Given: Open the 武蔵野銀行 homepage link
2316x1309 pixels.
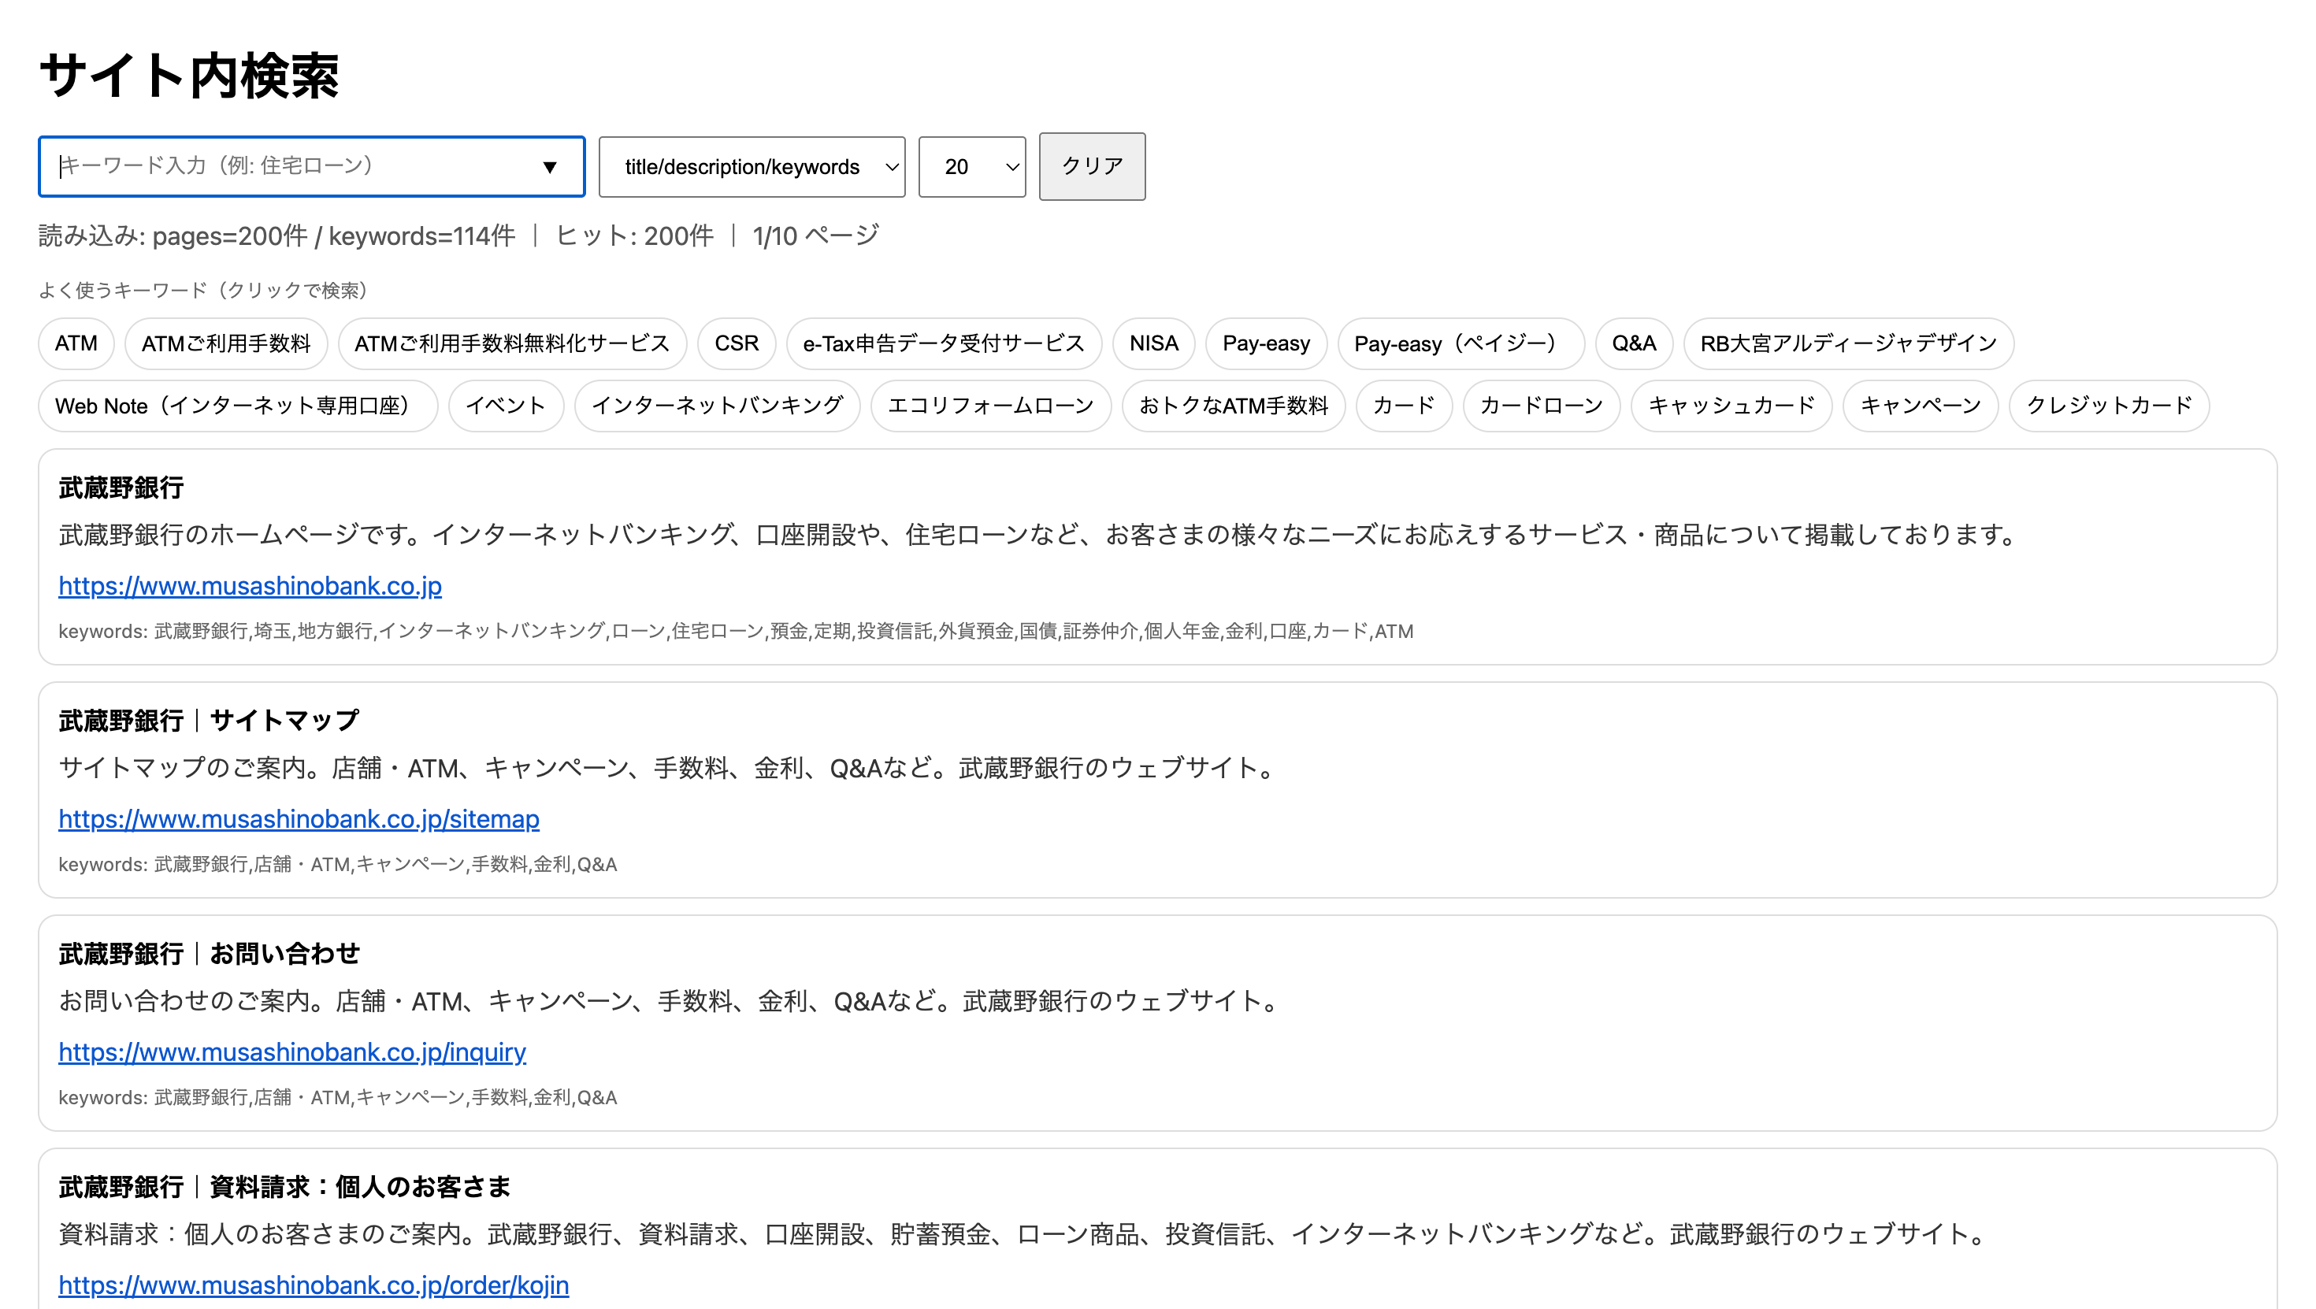Looking at the screenshot, I should tap(250, 586).
